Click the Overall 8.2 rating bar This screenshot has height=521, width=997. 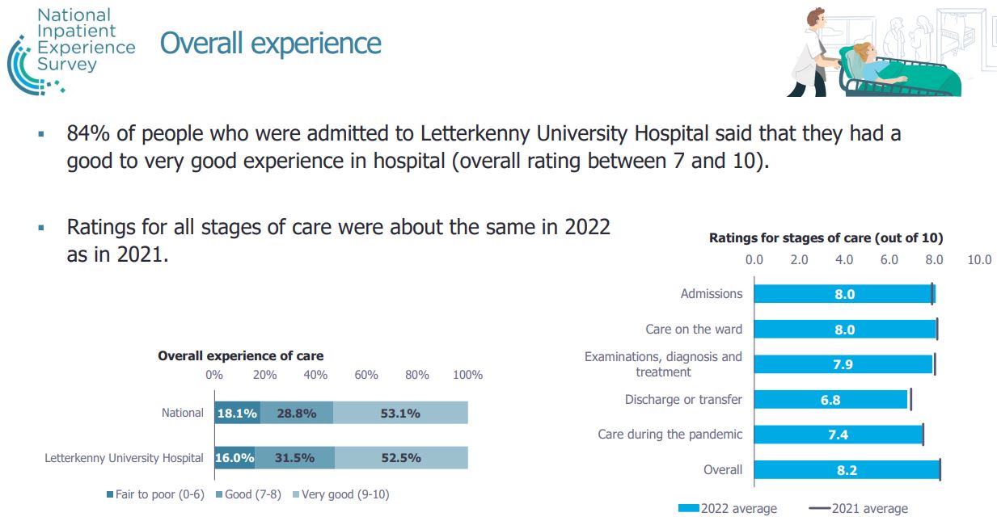click(x=846, y=470)
